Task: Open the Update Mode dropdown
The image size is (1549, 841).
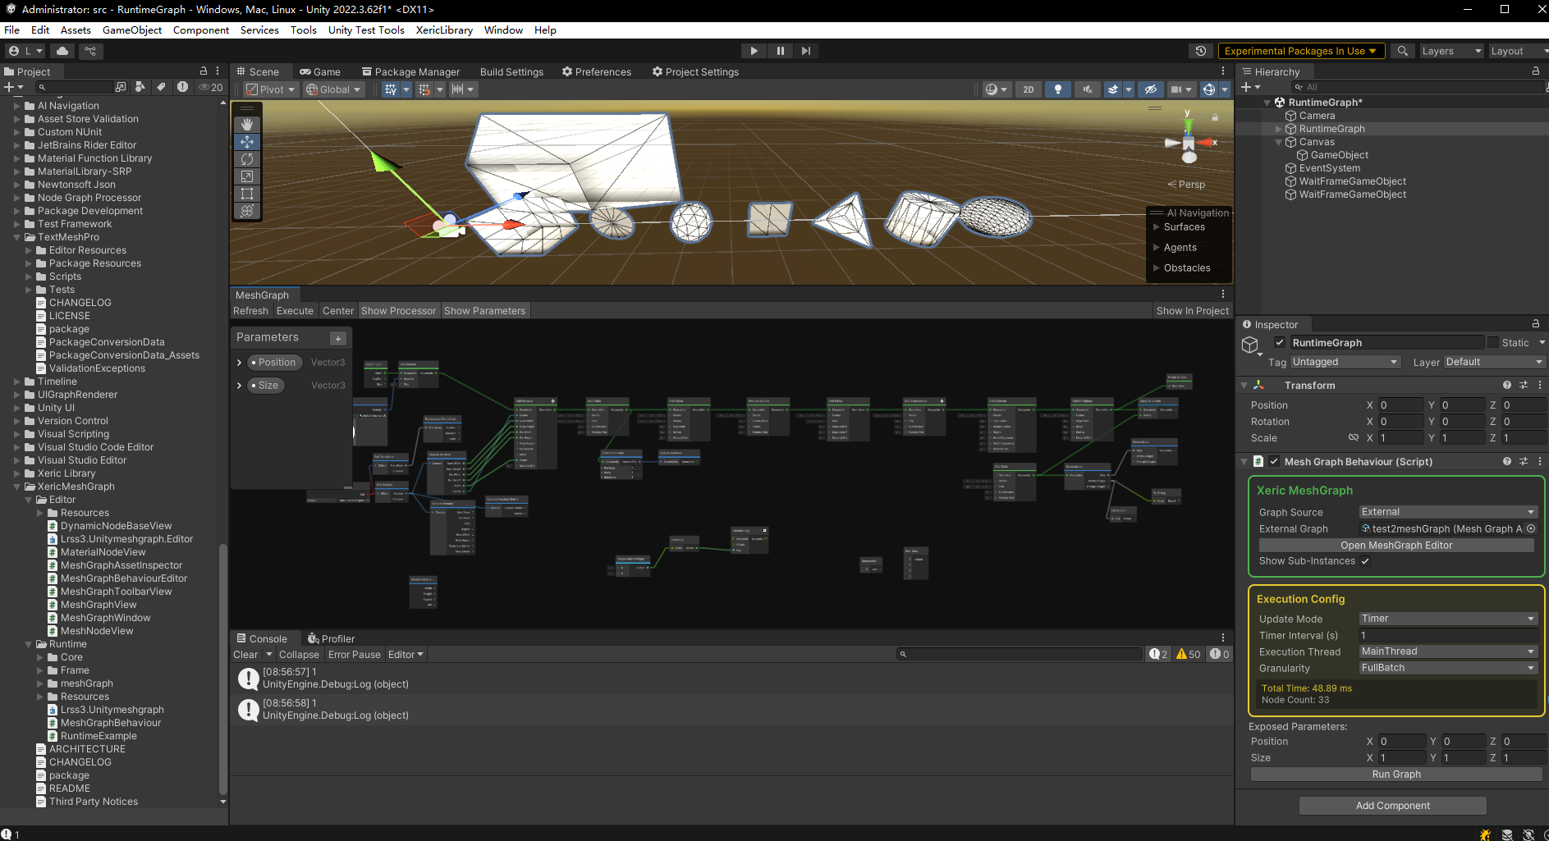Action: click(1448, 619)
